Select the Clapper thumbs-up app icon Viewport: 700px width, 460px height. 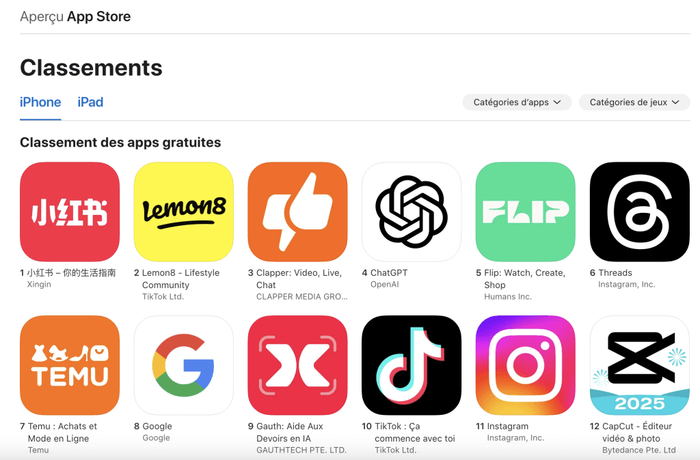298,212
